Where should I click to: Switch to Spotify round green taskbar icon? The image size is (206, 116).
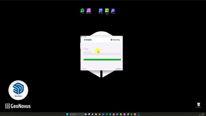[131, 114]
